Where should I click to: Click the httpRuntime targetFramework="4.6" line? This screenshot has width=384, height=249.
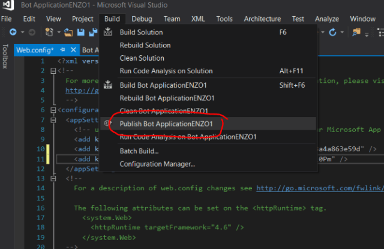[x=167, y=227]
